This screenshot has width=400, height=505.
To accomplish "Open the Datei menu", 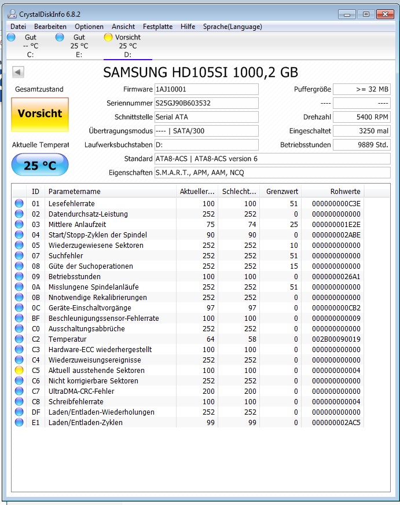I will click(18, 27).
